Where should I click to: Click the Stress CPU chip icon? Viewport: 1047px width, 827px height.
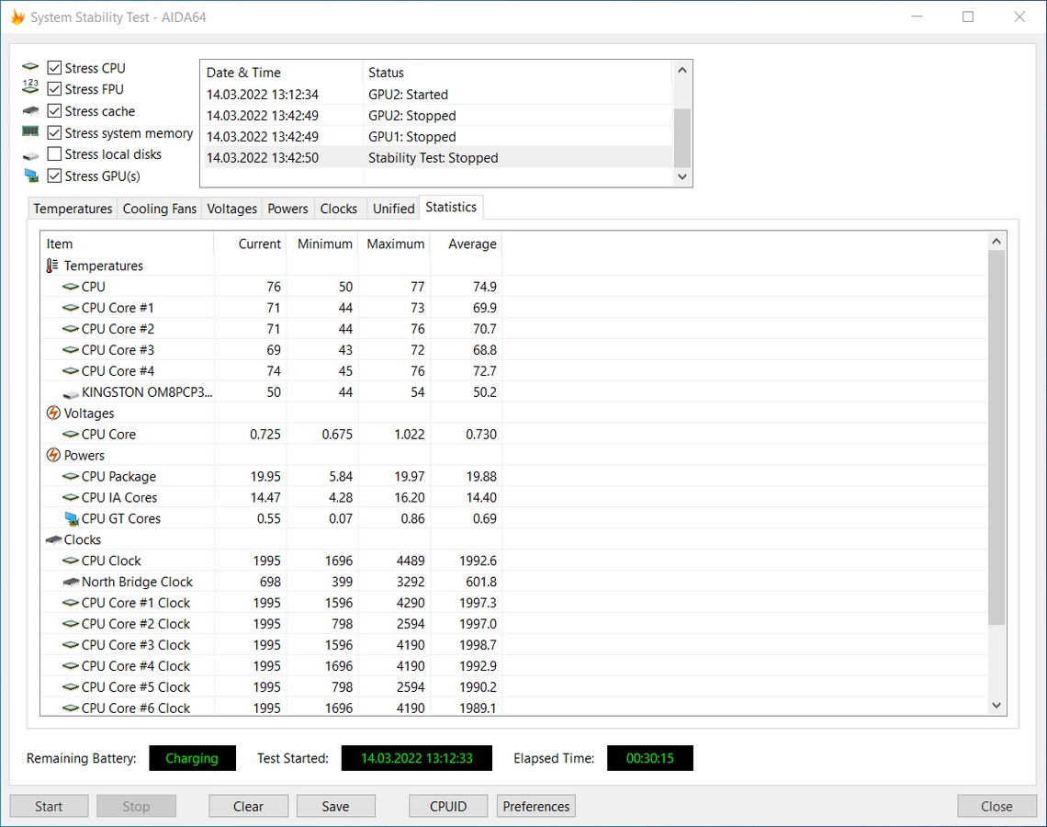pos(30,67)
